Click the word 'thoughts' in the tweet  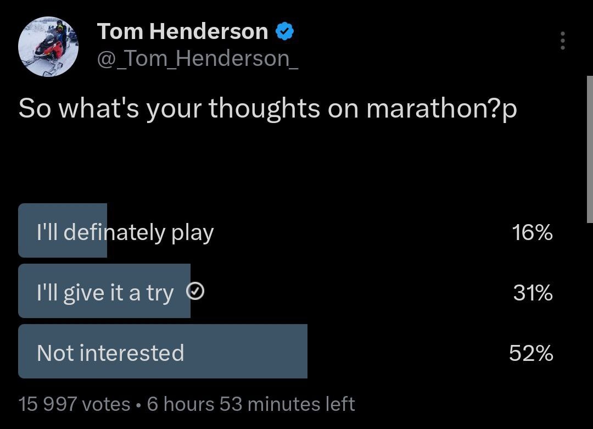point(264,108)
